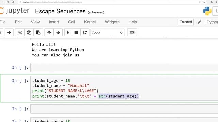
Task: Rename notebook title Escape Sequences
Action: point(60,11)
